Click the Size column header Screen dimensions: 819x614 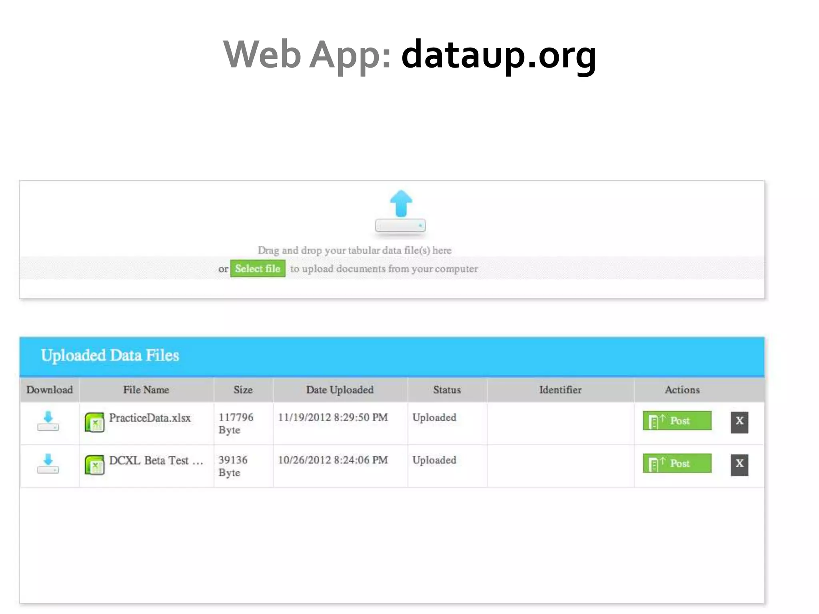(x=243, y=390)
